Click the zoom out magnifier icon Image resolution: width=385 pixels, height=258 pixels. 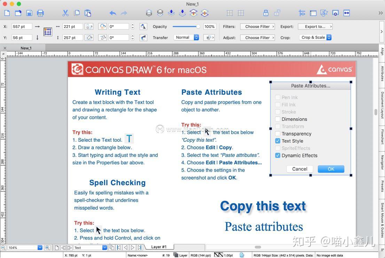[3, 248]
